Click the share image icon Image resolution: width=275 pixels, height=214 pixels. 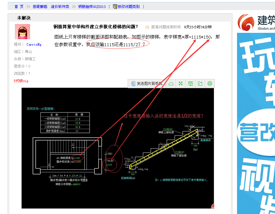click(x=200, y=84)
